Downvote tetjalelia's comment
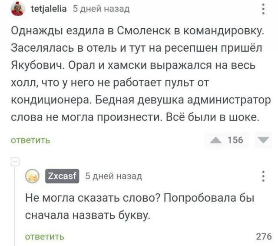Image resolution: width=278 pixels, height=246 pixels. (x=263, y=140)
